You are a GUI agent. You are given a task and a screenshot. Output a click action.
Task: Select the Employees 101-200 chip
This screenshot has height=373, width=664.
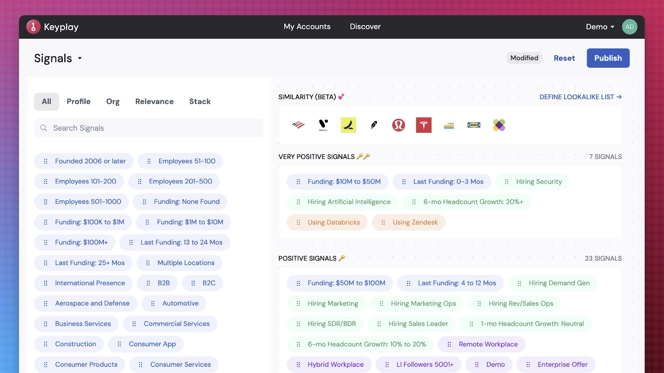(79, 181)
